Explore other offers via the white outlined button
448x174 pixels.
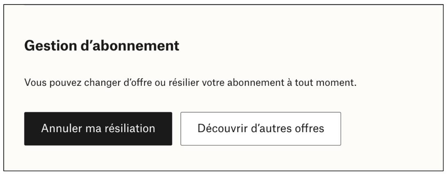pyautogui.click(x=261, y=128)
